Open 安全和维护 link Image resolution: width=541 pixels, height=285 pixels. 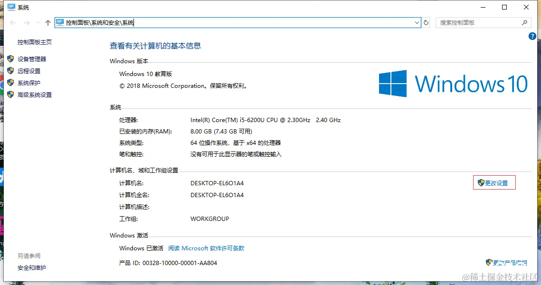click(32, 268)
